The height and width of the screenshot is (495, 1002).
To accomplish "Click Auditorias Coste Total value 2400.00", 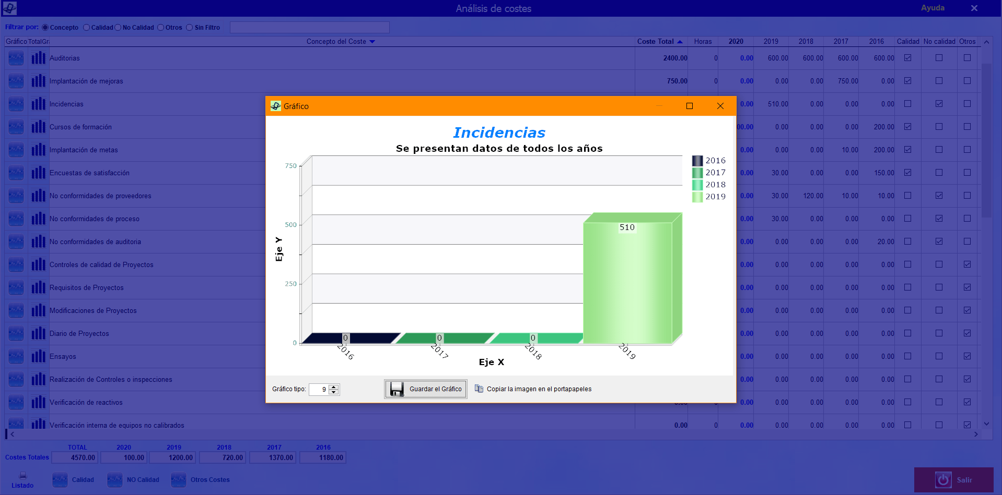I will (x=675, y=58).
